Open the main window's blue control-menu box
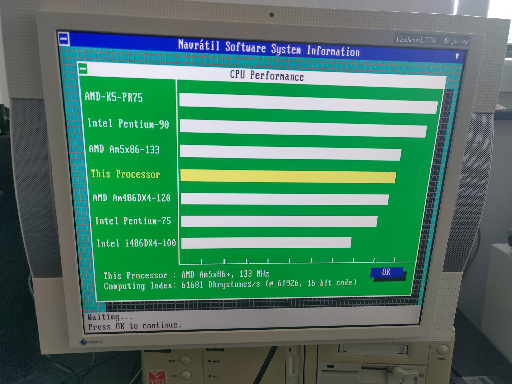512x384 pixels. coord(64,39)
